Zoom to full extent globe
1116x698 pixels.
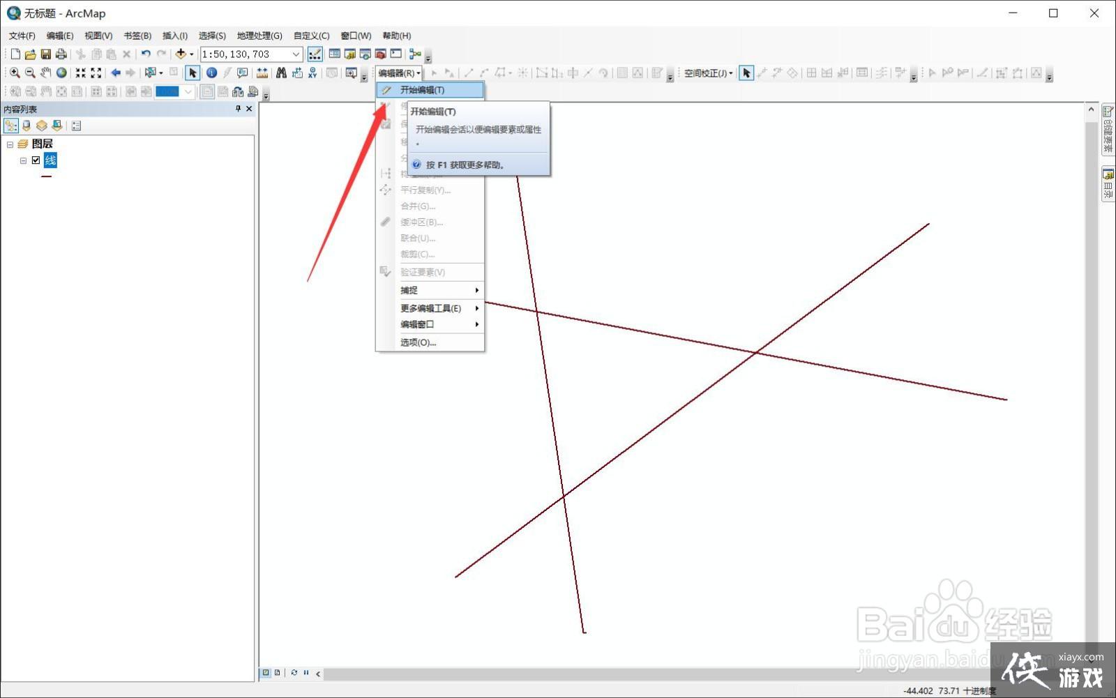click(x=61, y=73)
